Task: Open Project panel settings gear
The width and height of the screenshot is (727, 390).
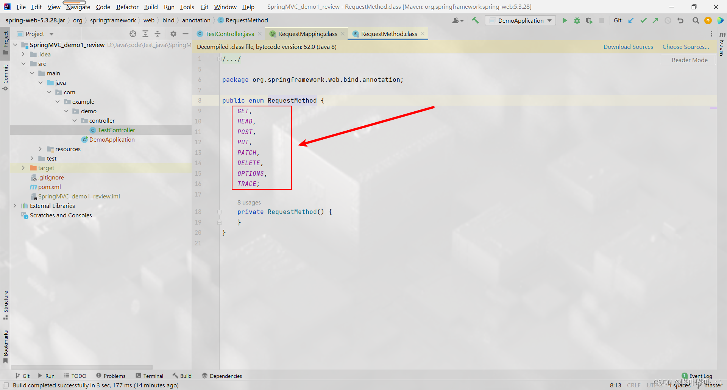Action: (x=173, y=34)
